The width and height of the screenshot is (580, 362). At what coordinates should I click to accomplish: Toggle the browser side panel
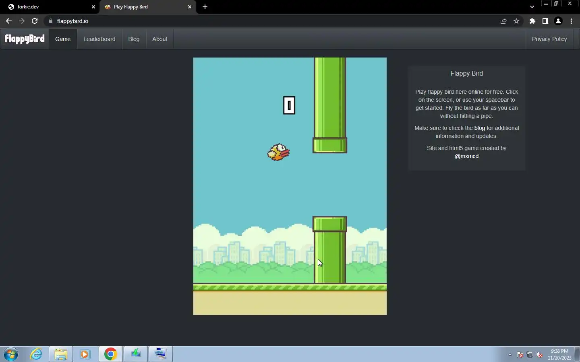point(545,21)
